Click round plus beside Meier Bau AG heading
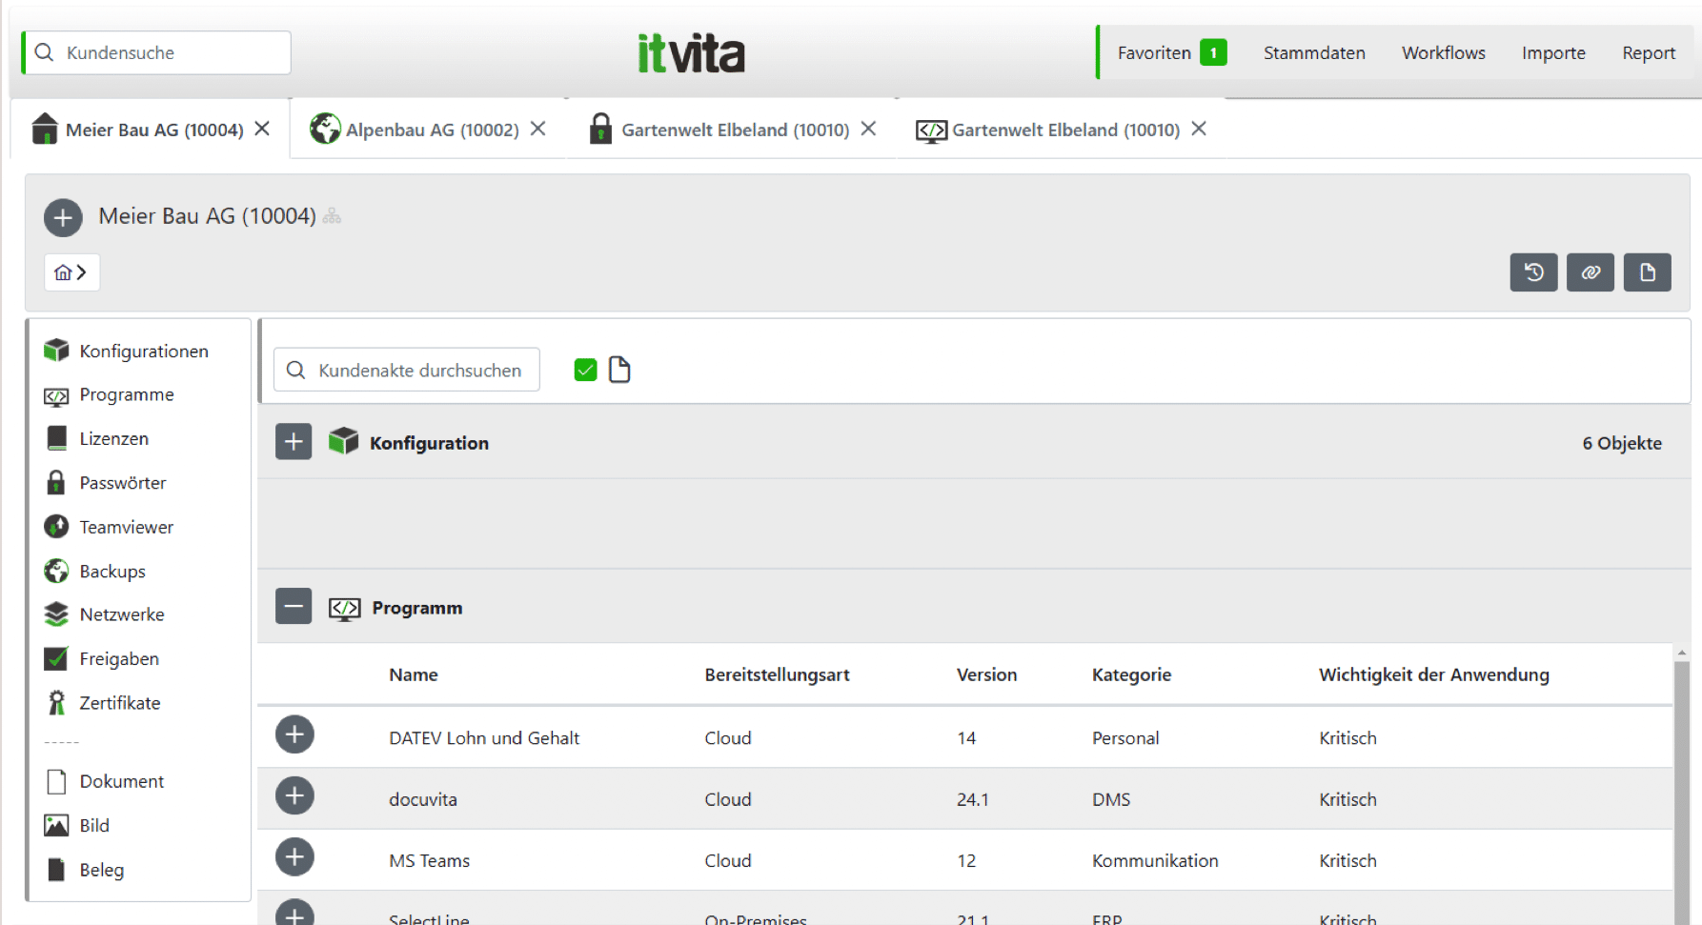This screenshot has height=925, width=1702. [63, 217]
